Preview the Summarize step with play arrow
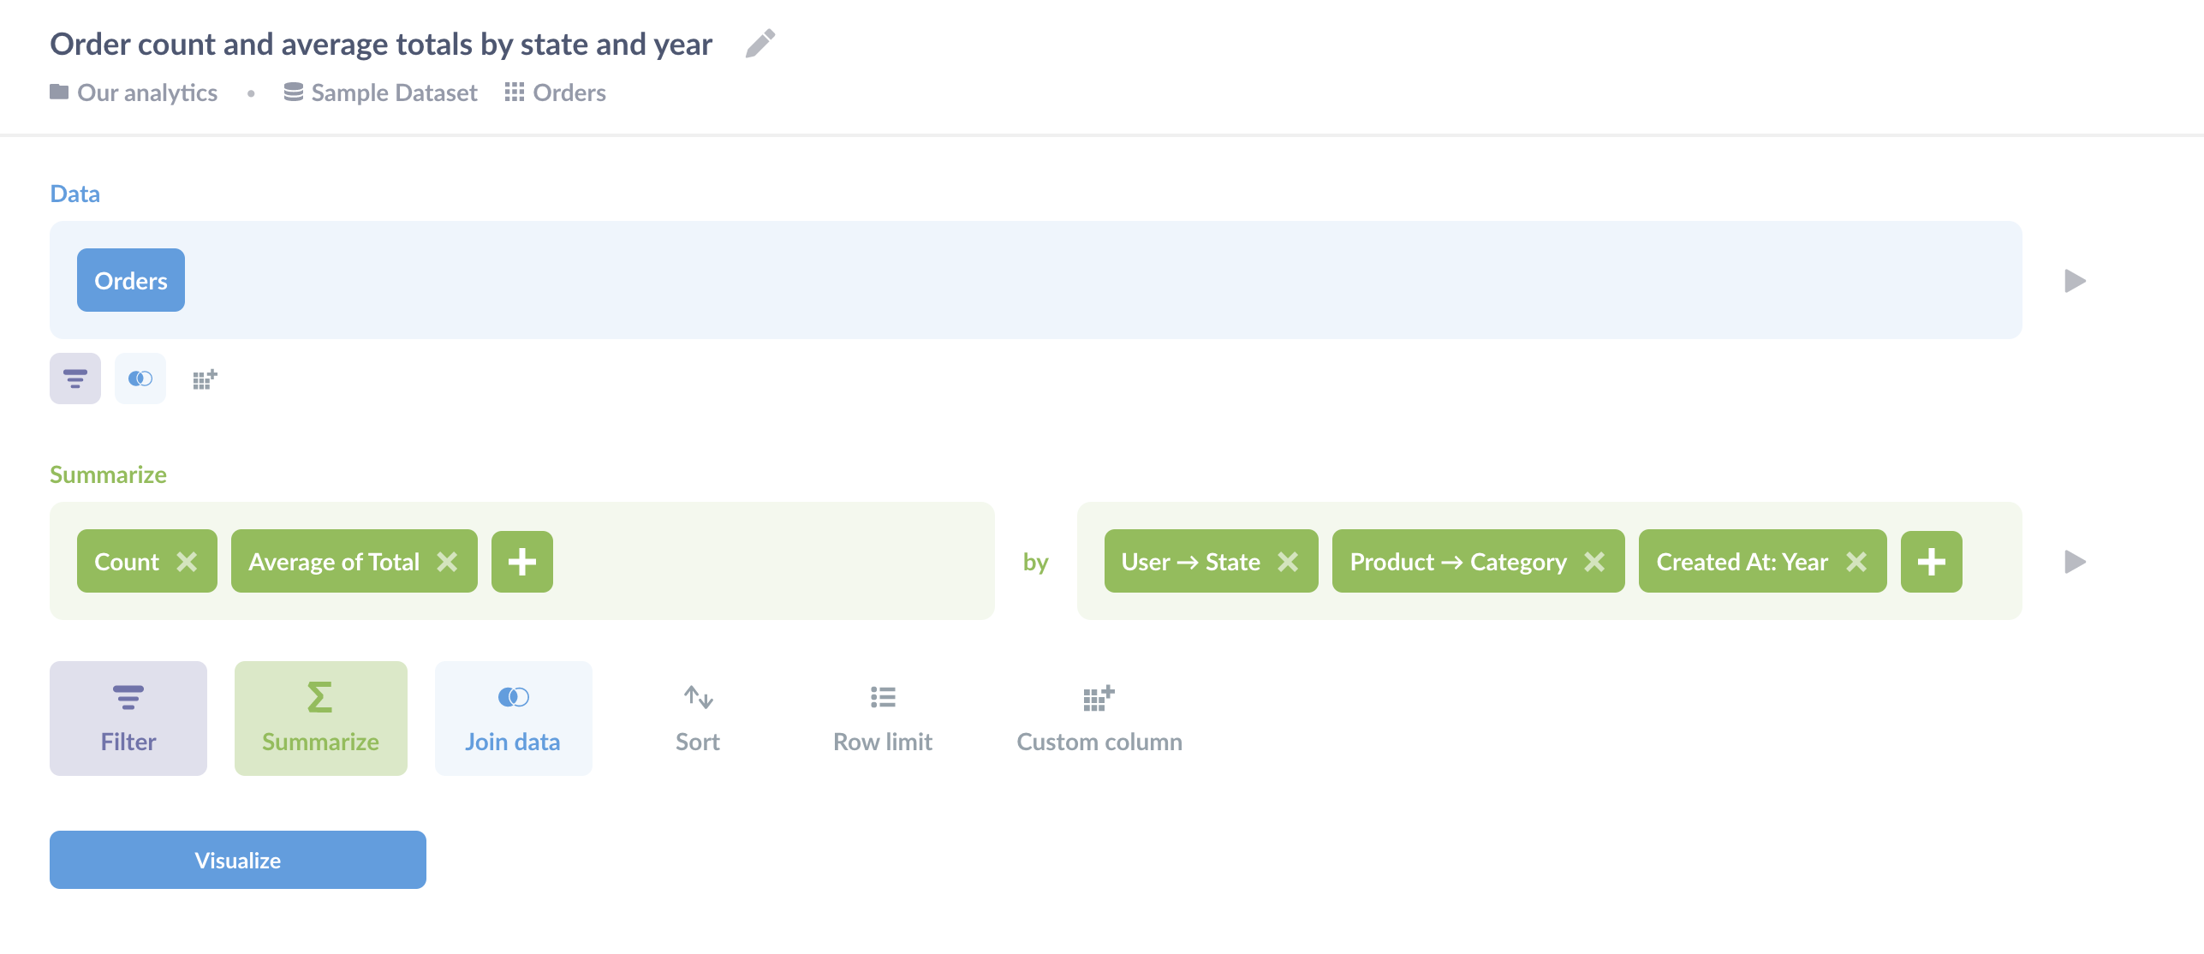The height and width of the screenshot is (954, 2204). coord(2075,562)
